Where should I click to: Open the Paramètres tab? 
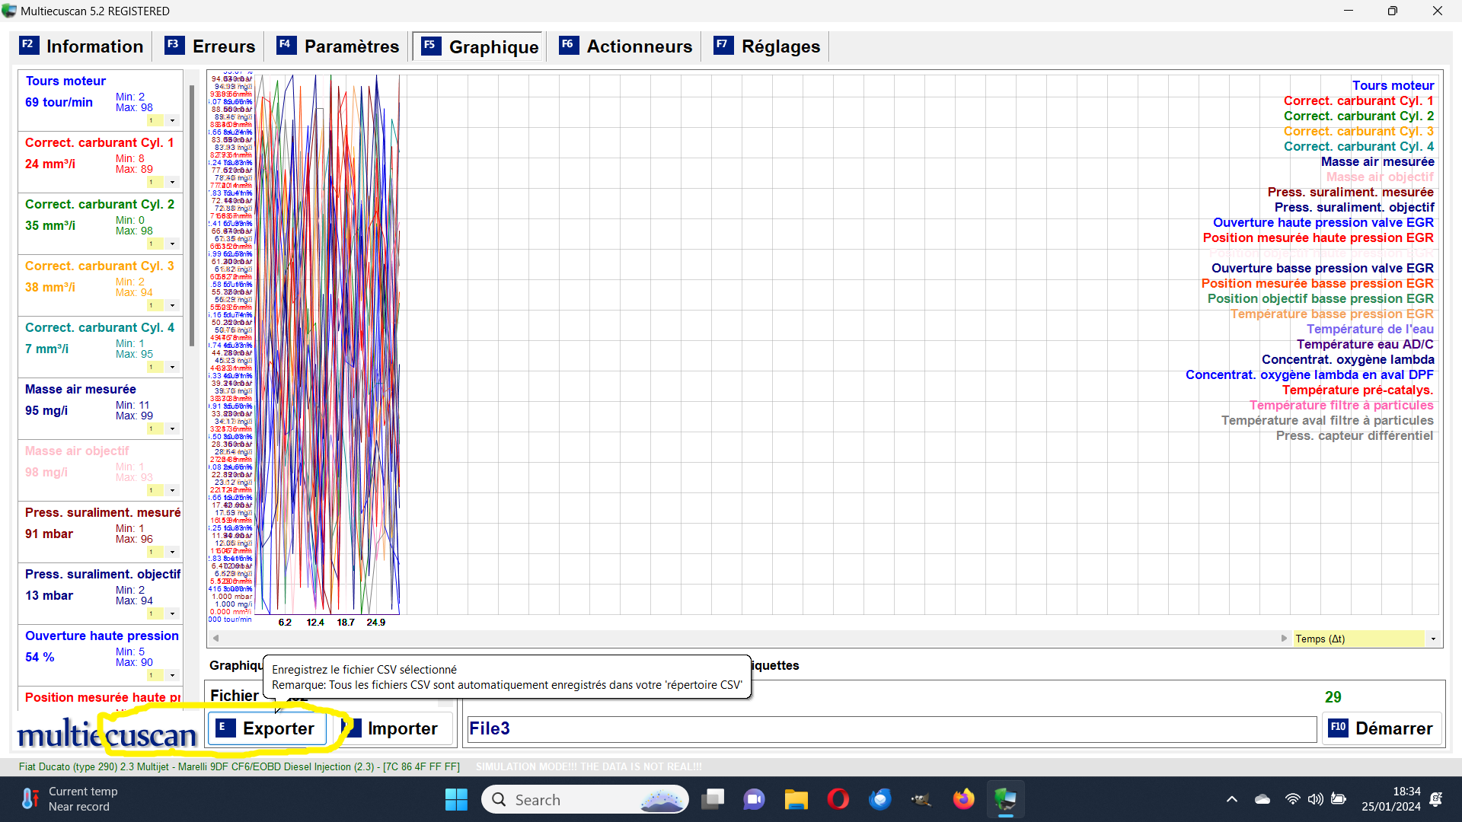337,46
